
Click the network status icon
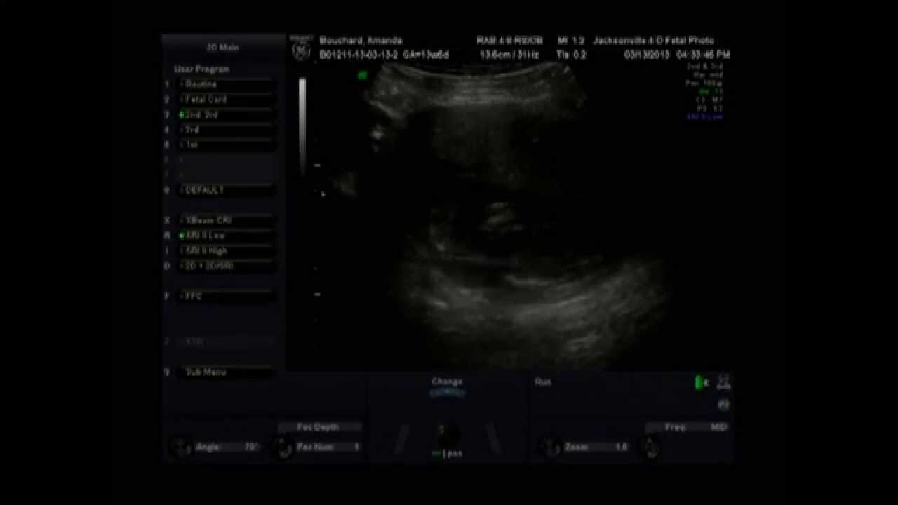[725, 382]
